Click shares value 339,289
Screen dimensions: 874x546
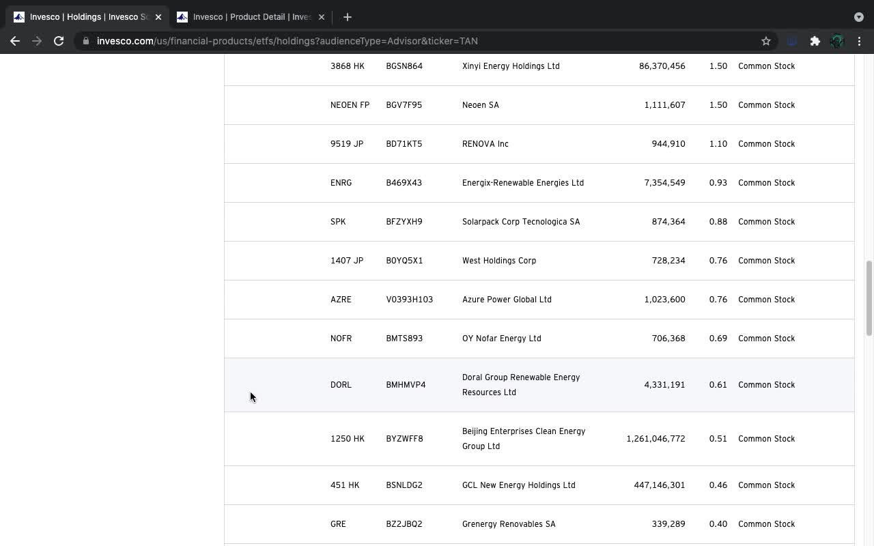click(x=668, y=524)
